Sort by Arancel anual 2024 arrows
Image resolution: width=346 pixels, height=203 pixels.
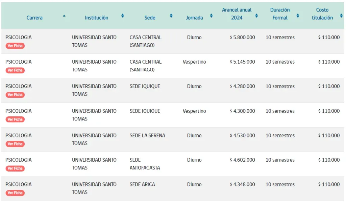tap(256, 16)
